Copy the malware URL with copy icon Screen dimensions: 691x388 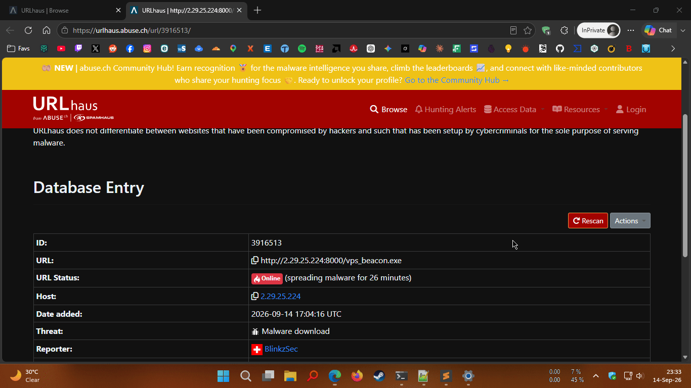coord(255,261)
